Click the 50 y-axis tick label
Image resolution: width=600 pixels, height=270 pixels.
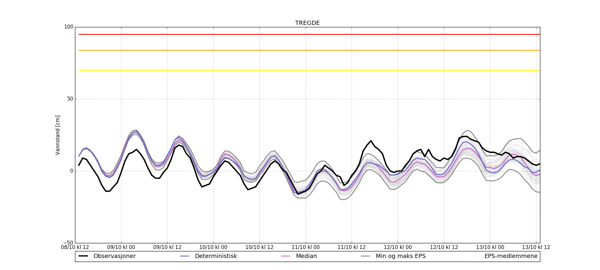pyautogui.click(x=69, y=99)
